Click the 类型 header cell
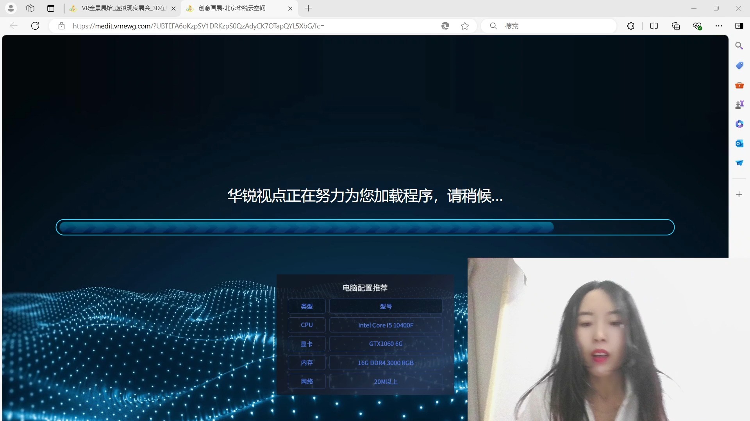 tap(307, 306)
